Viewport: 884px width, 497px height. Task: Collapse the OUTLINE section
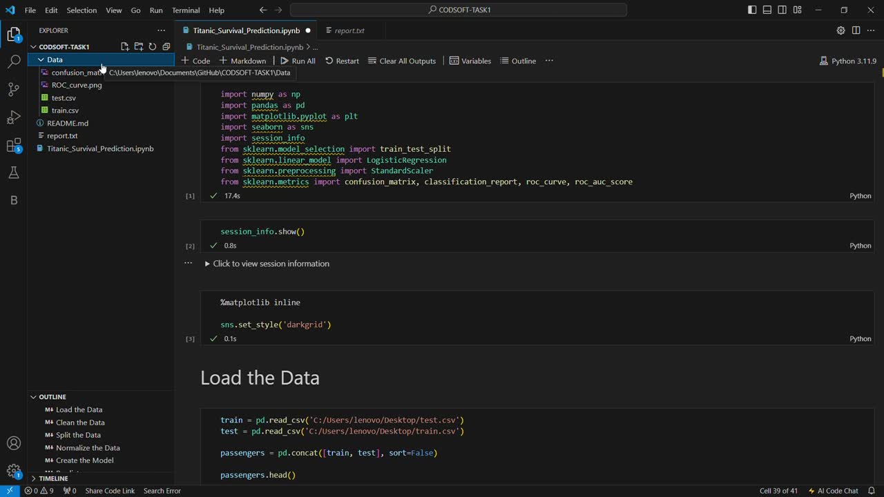coord(101,397)
